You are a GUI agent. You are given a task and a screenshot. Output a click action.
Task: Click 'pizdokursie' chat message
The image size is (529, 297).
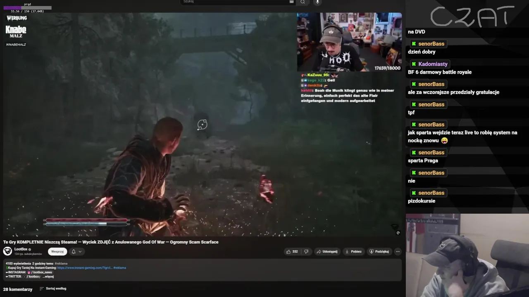pyautogui.click(x=422, y=201)
